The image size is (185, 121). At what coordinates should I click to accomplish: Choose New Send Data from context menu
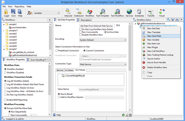pyautogui.click(x=155, y=36)
